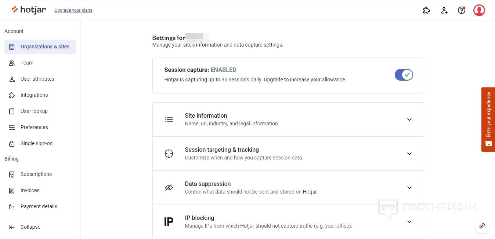Open the Team menu item
Viewport: 495px width, 239px height.
coord(27,63)
